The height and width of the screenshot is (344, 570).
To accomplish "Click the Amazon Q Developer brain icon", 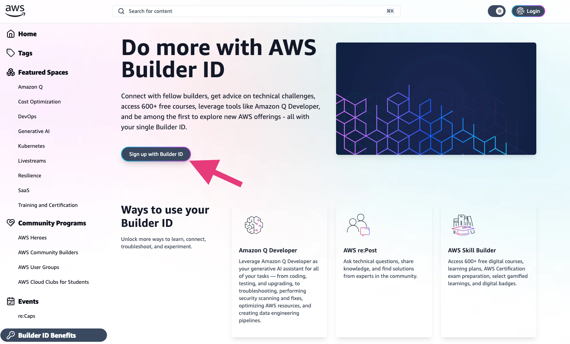I will tap(254, 225).
